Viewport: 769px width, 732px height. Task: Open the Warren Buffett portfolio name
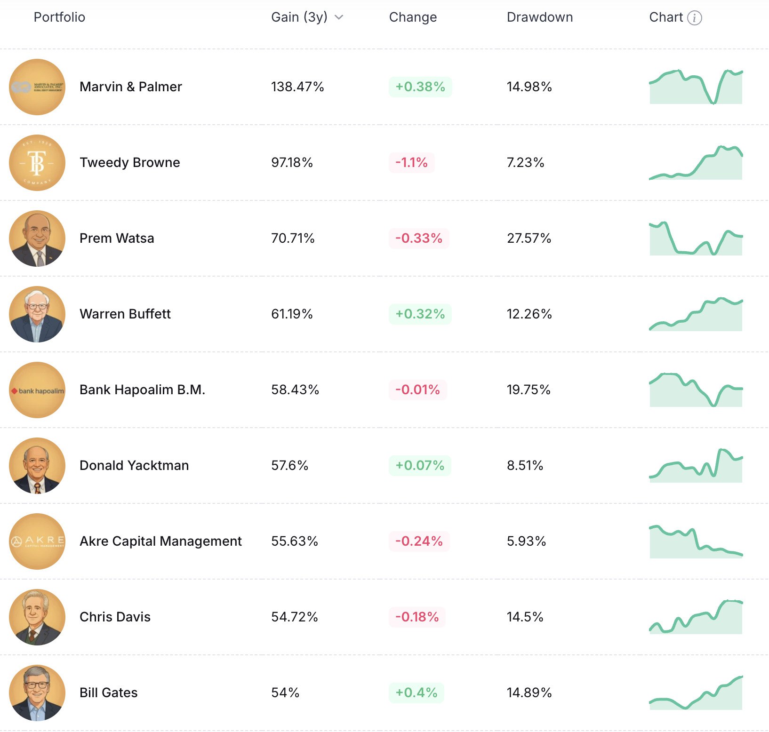125,314
